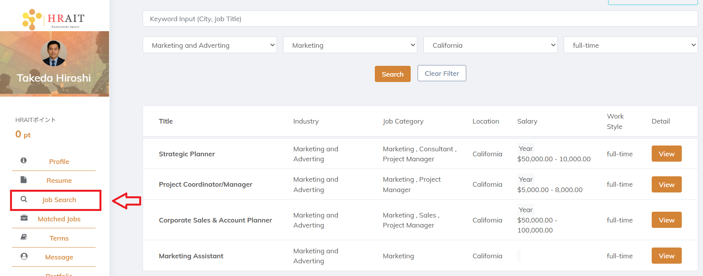Focus the Keyword Input search field
703x276 pixels.
pyautogui.click(x=420, y=19)
